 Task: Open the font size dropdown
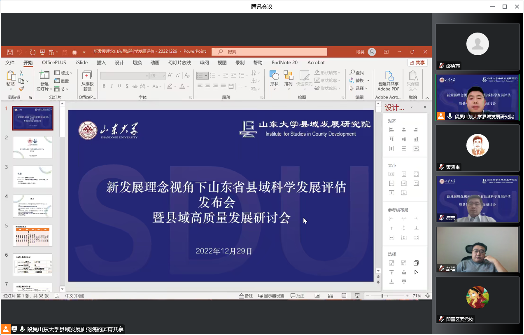pyautogui.click(x=163, y=76)
